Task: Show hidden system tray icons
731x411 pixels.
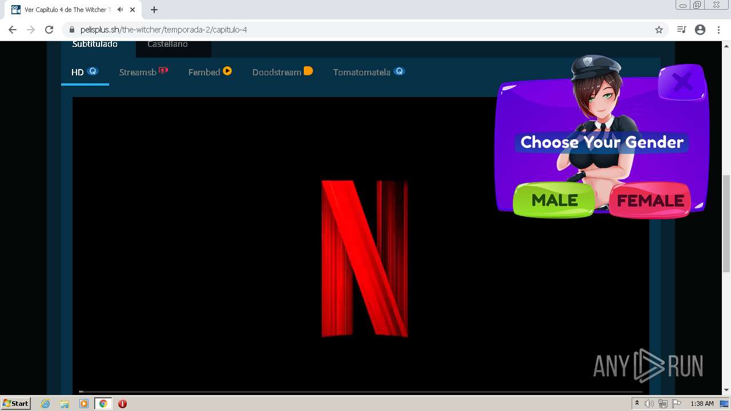Action: pyautogui.click(x=637, y=404)
